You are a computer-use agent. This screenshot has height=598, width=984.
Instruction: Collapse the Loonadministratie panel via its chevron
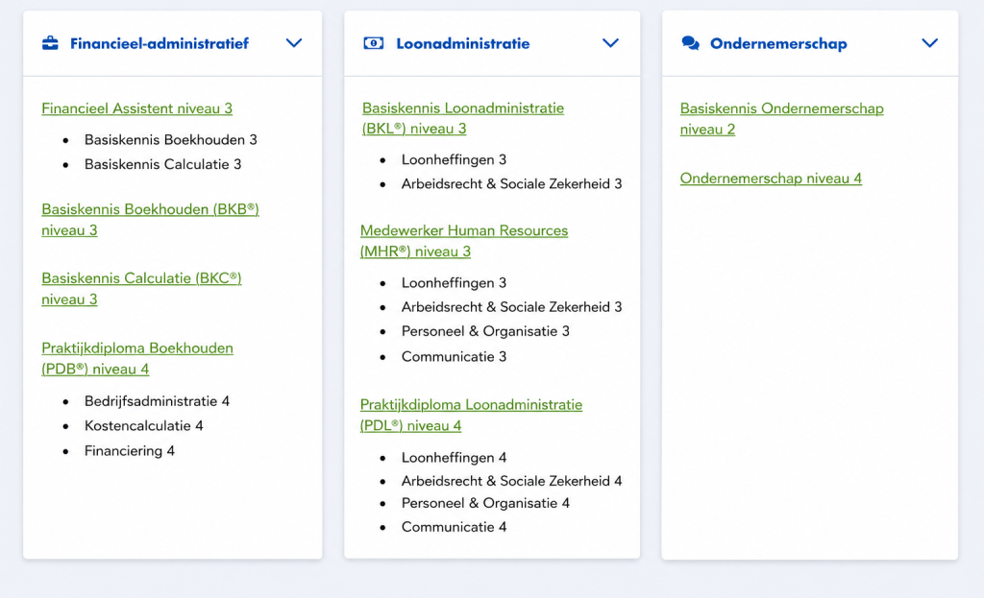610,43
